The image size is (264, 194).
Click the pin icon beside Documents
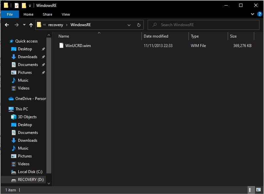click(43, 65)
